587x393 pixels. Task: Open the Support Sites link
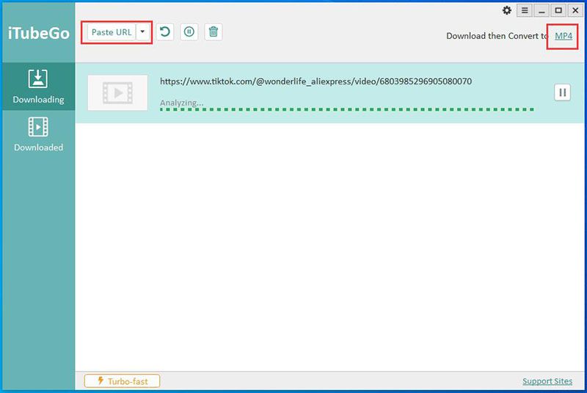[x=547, y=381]
